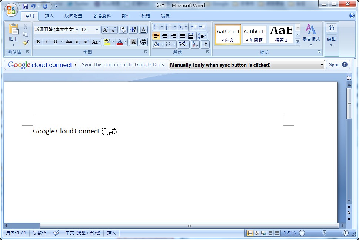Redo the last action

[45, 6]
